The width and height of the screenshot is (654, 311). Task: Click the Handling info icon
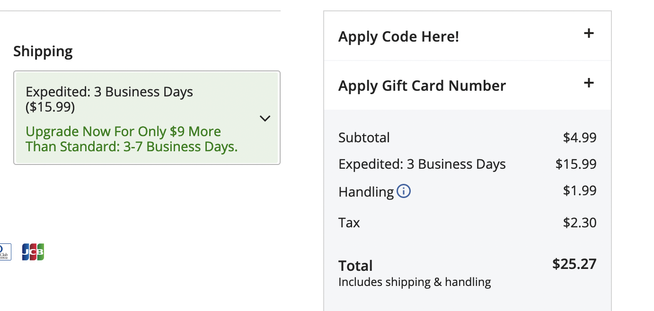(x=404, y=191)
